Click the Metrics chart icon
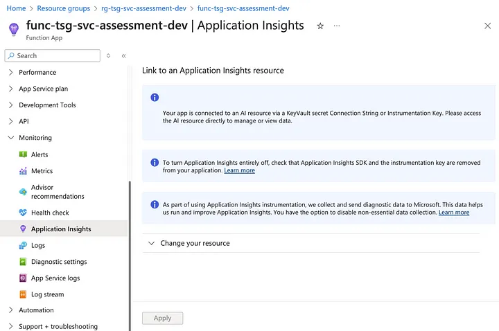The image size is (499, 331). click(x=23, y=171)
